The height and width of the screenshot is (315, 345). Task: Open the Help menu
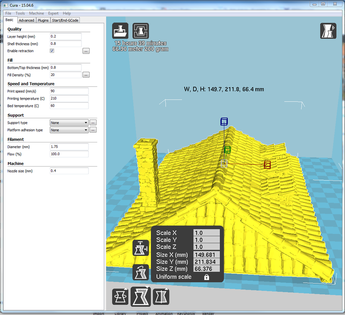pos(67,13)
